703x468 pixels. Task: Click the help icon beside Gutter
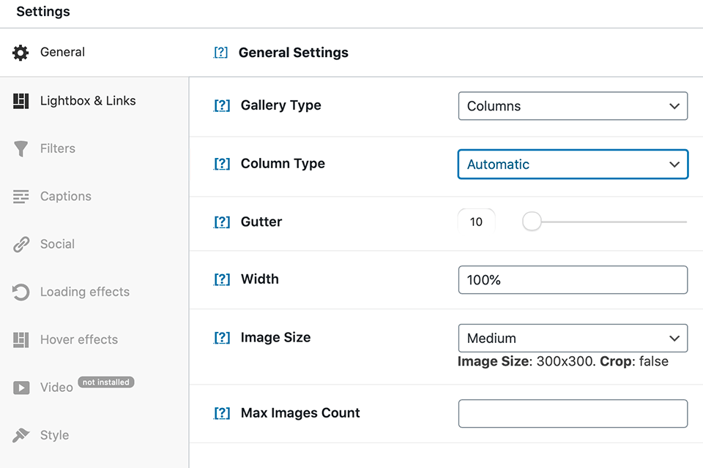221,222
